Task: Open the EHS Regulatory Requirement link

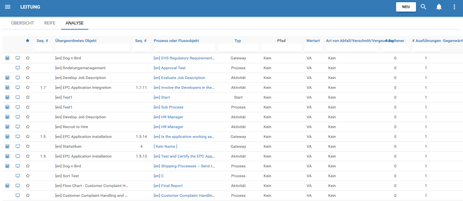Action: [184, 58]
